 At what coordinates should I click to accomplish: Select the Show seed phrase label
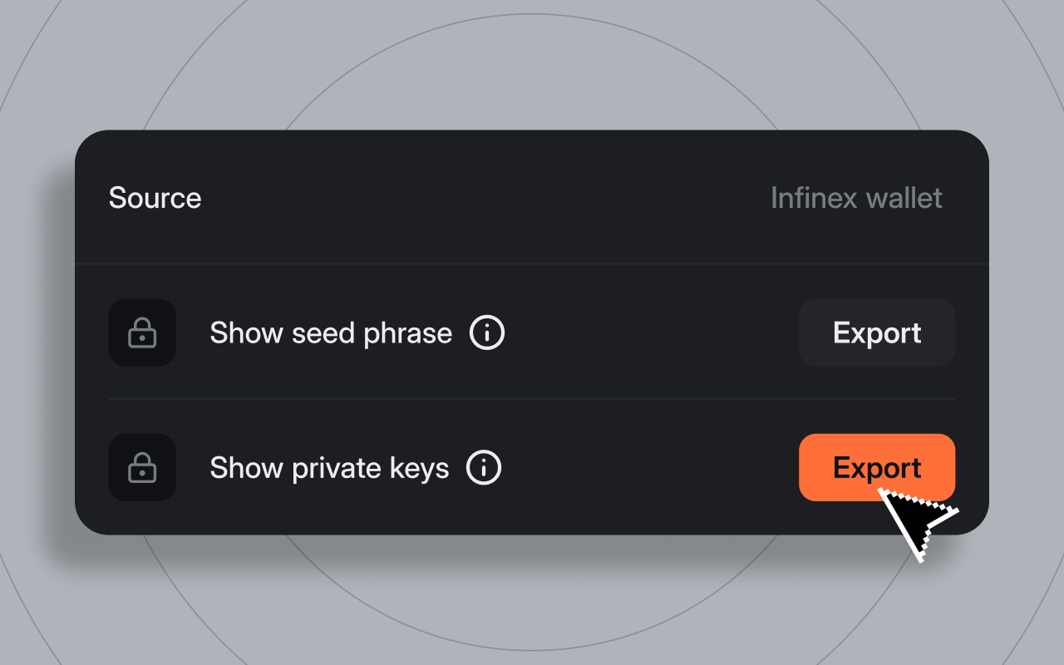click(x=331, y=332)
